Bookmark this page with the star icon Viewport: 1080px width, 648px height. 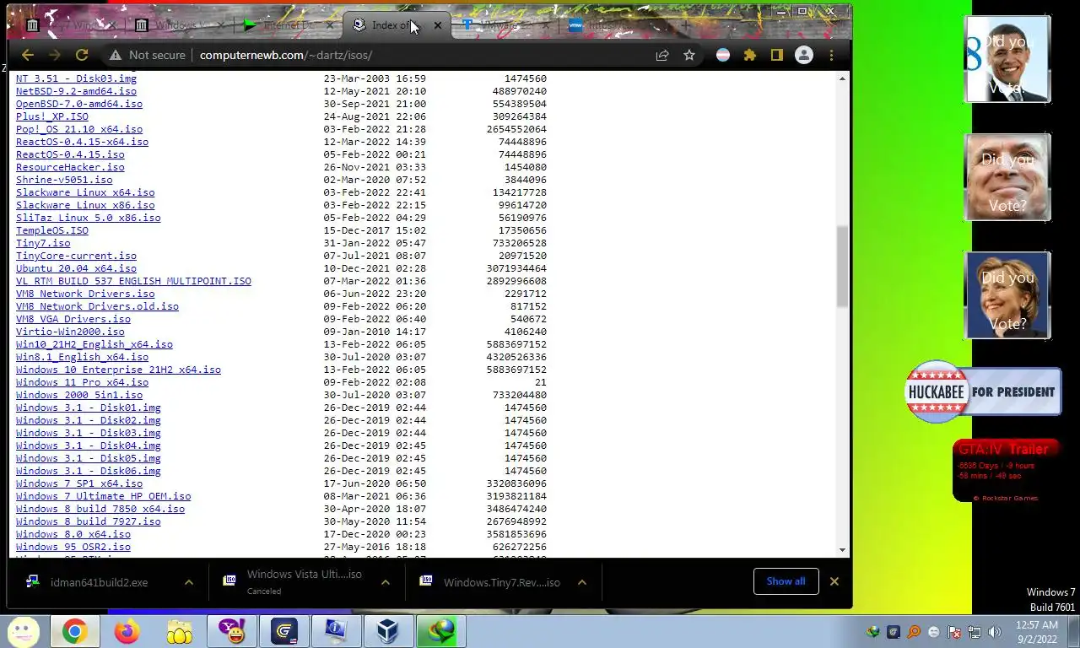tap(689, 55)
